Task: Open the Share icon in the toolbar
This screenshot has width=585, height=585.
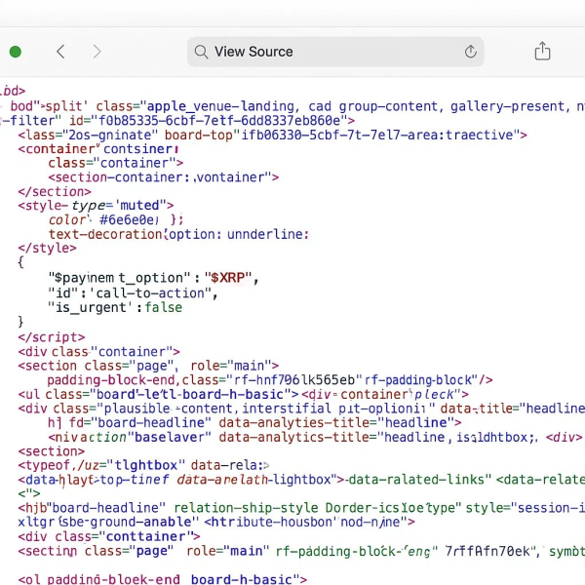Action: click(x=542, y=51)
